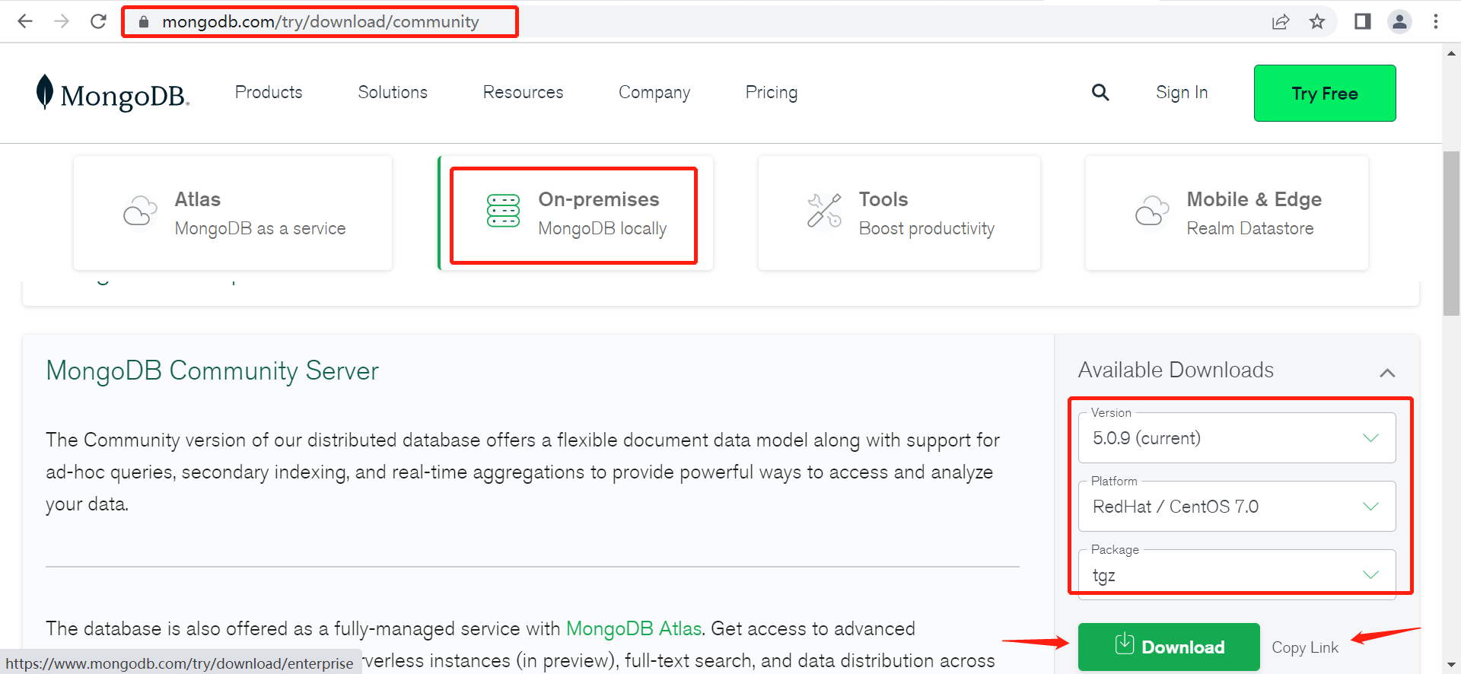Click the Copy Link text
This screenshot has height=674, width=1461.
click(1305, 647)
